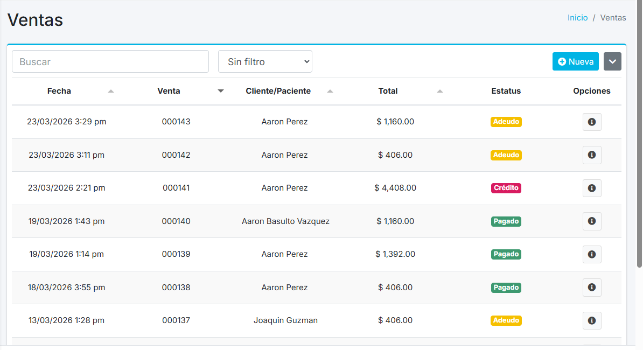Open info icon for sale 000142
Image resolution: width=643 pixels, height=350 pixels.
pos(592,155)
